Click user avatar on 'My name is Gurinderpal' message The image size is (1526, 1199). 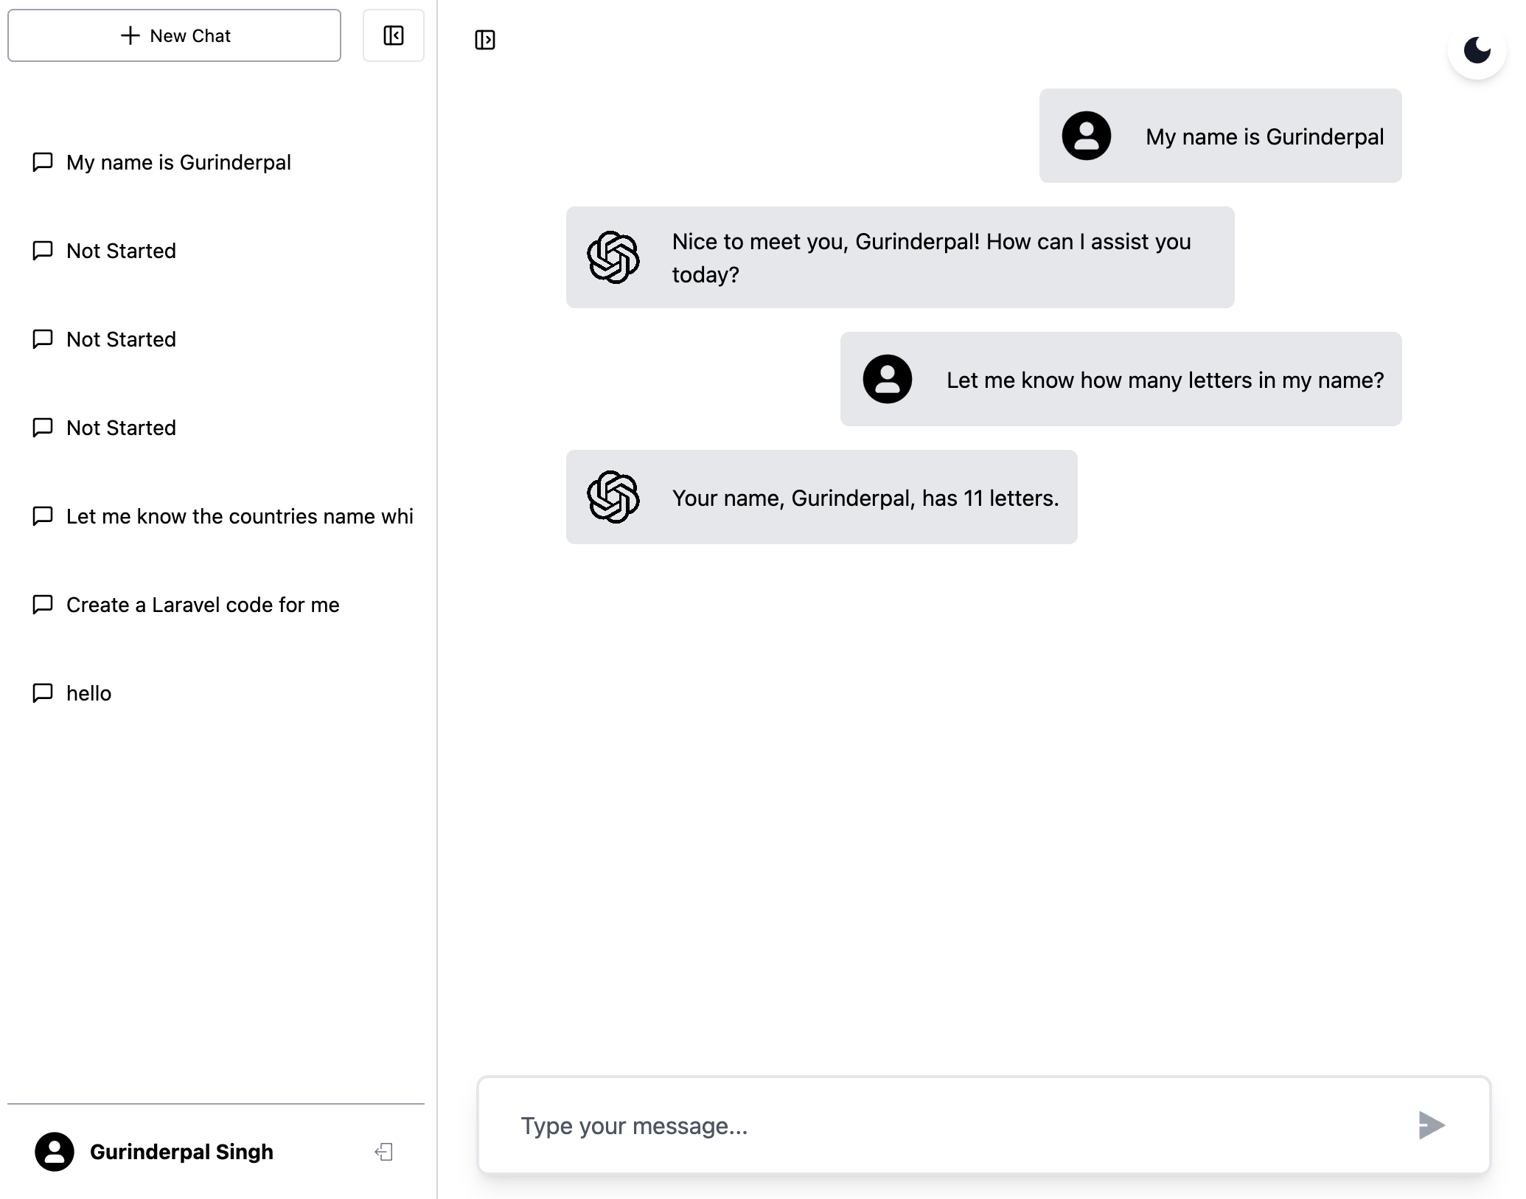tap(1087, 136)
